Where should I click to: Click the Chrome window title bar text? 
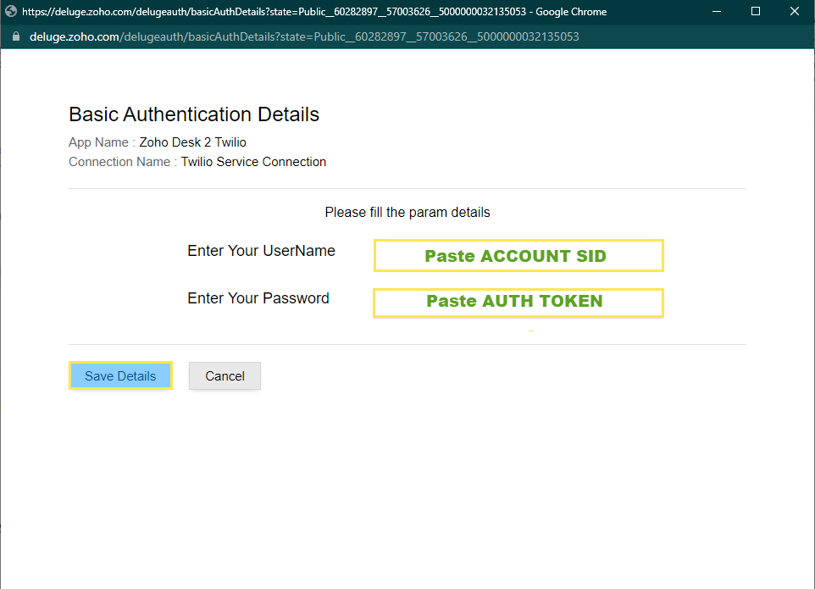314,11
